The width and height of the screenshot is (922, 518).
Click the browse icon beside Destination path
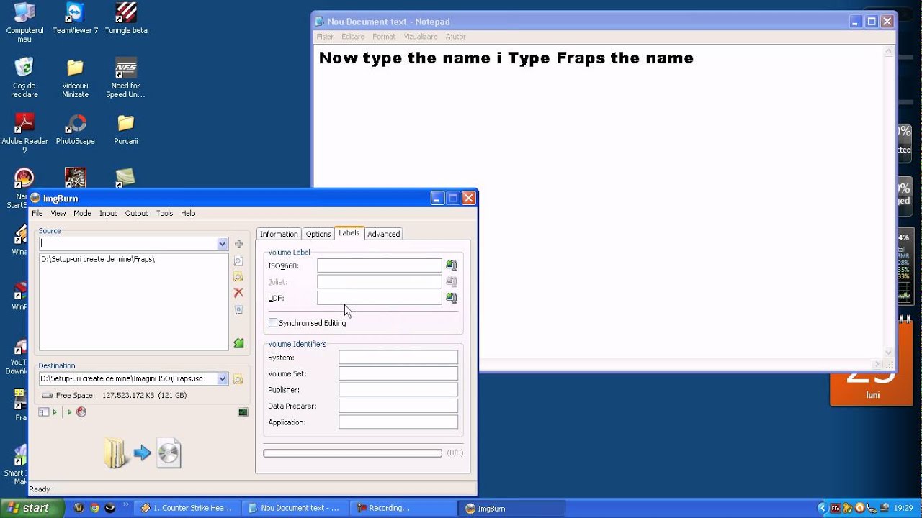[x=238, y=379]
